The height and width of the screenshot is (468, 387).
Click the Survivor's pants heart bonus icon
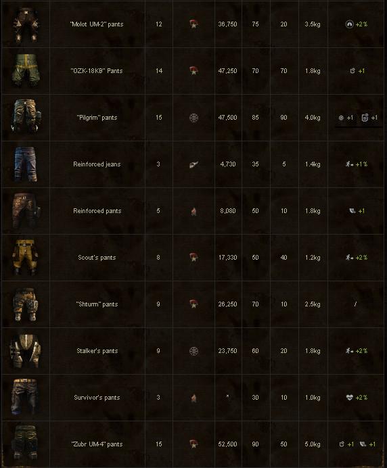click(x=349, y=397)
